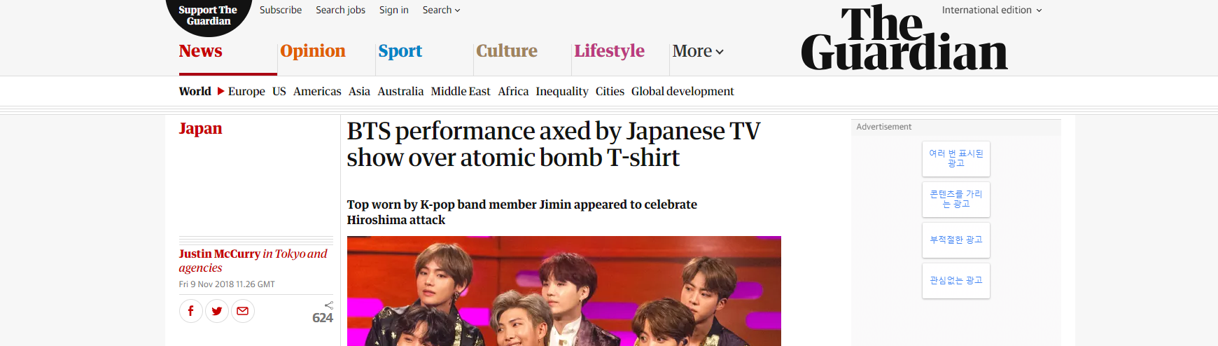1218x346 pixels.
Task: Open the Lifestyle section
Action: pyautogui.click(x=609, y=51)
